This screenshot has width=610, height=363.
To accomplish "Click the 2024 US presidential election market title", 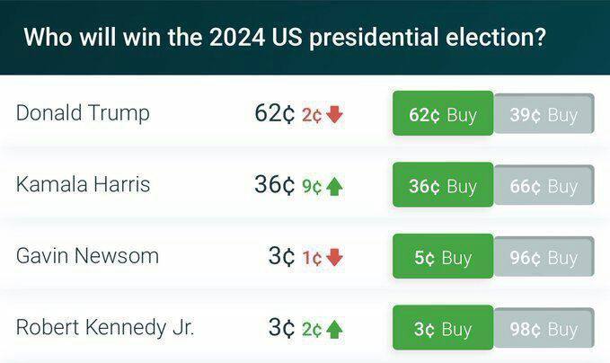I will point(285,37).
